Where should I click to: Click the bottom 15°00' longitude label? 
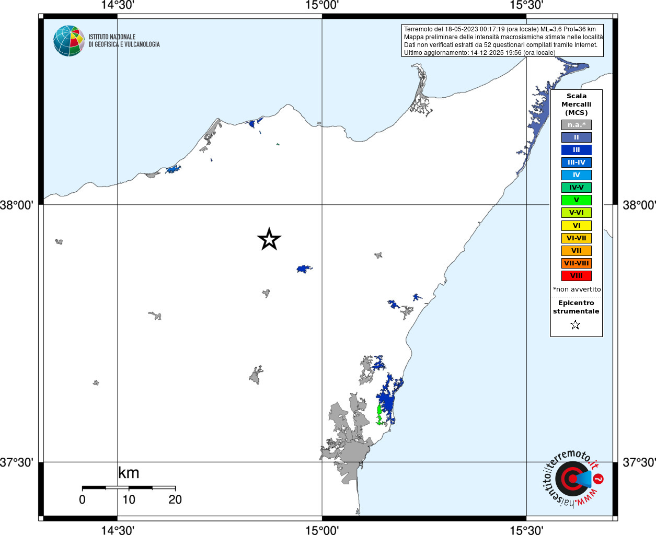pyautogui.click(x=322, y=530)
